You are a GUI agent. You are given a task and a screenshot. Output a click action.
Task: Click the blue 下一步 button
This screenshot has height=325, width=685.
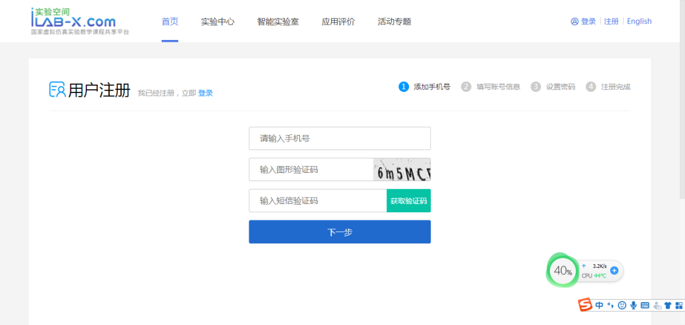pyautogui.click(x=339, y=232)
